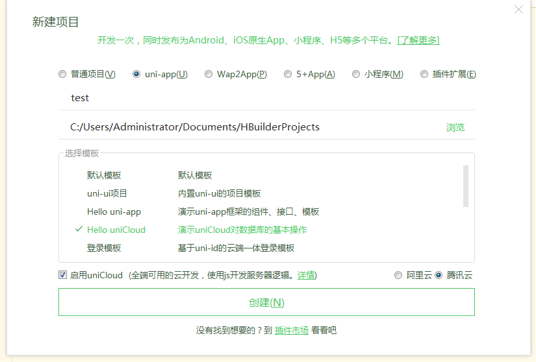Click 浏览 to browse for folder
The width and height of the screenshot is (536, 362).
[455, 127]
